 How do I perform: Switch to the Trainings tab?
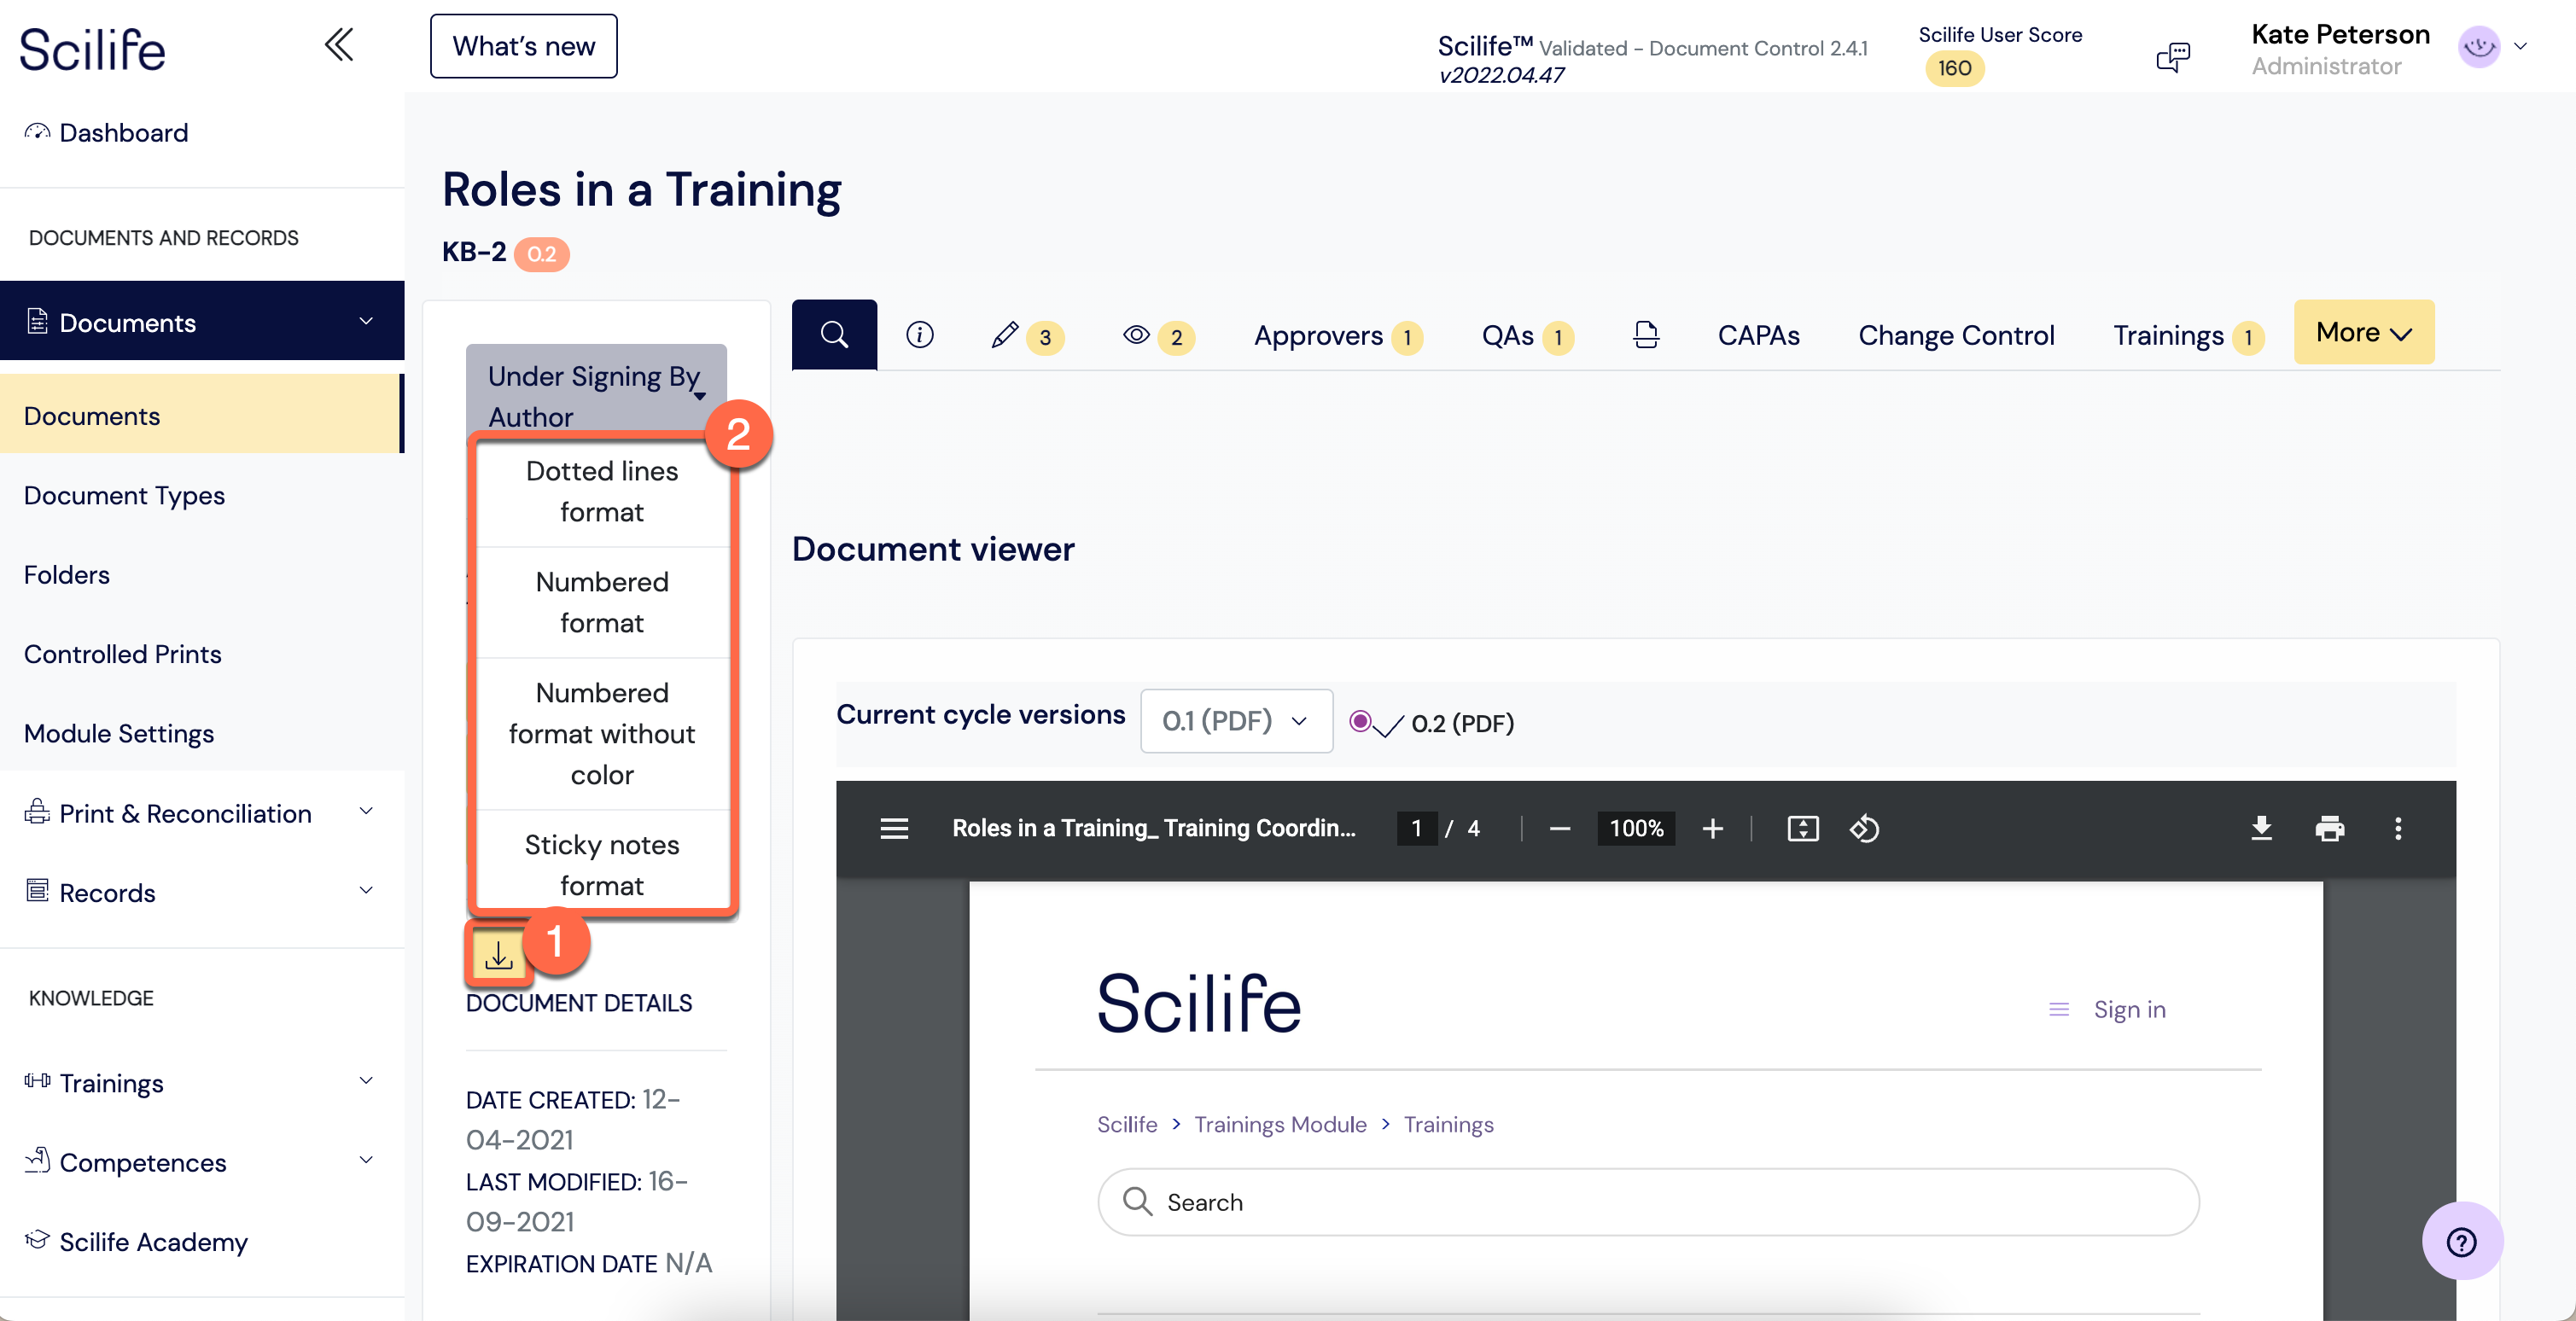coord(2189,336)
